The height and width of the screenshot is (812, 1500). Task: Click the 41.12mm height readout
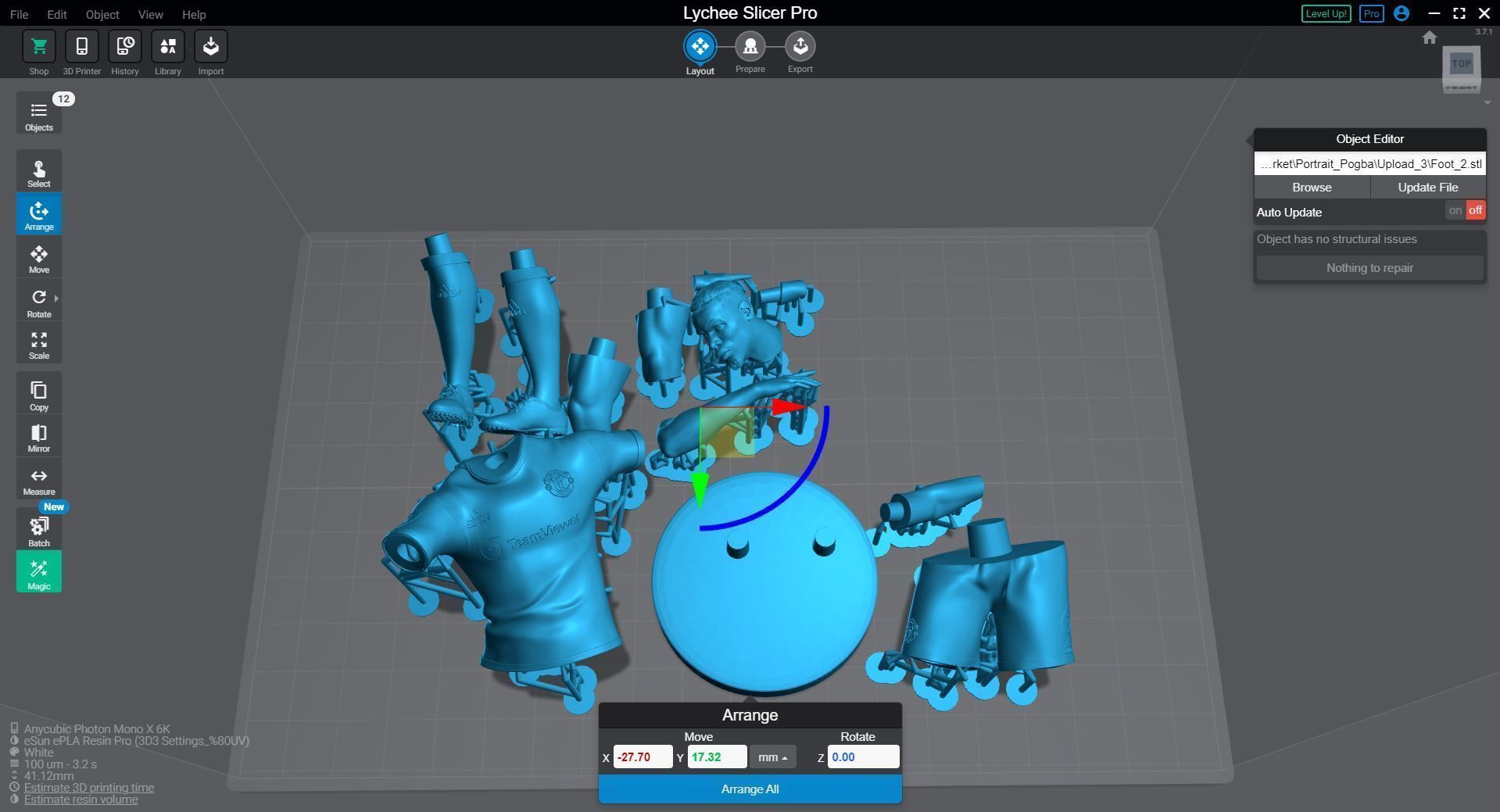pyautogui.click(x=48, y=776)
